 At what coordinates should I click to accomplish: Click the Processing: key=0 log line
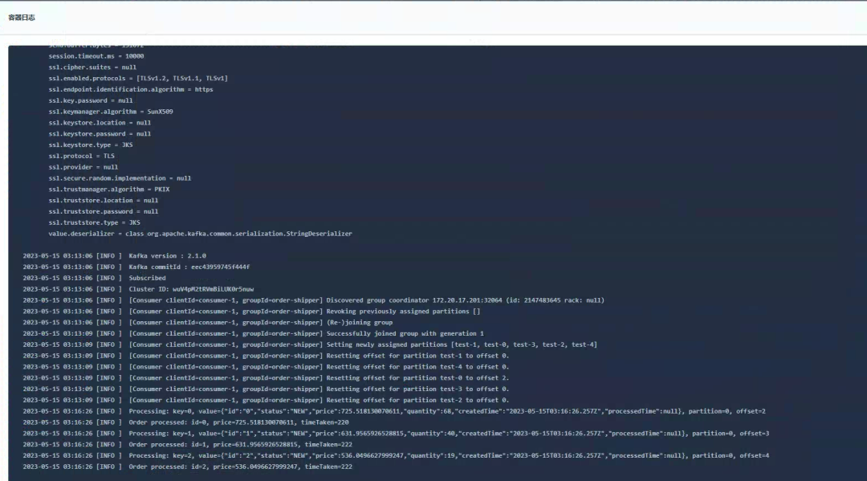tap(394, 411)
